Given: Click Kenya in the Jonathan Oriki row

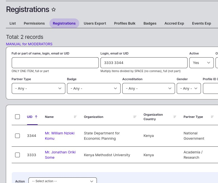Looking at the screenshot, I should (148, 155).
